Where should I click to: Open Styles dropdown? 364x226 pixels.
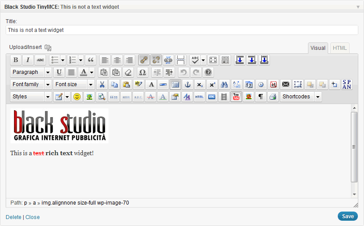[31, 97]
